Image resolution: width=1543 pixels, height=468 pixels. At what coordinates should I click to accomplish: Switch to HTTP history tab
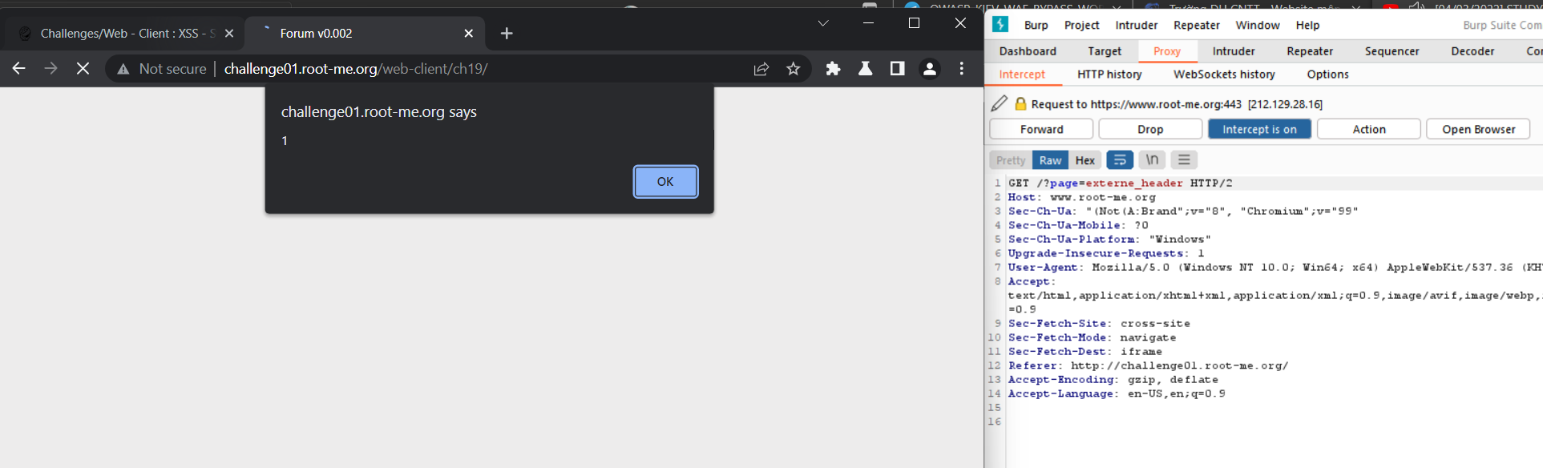click(1109, 75)
